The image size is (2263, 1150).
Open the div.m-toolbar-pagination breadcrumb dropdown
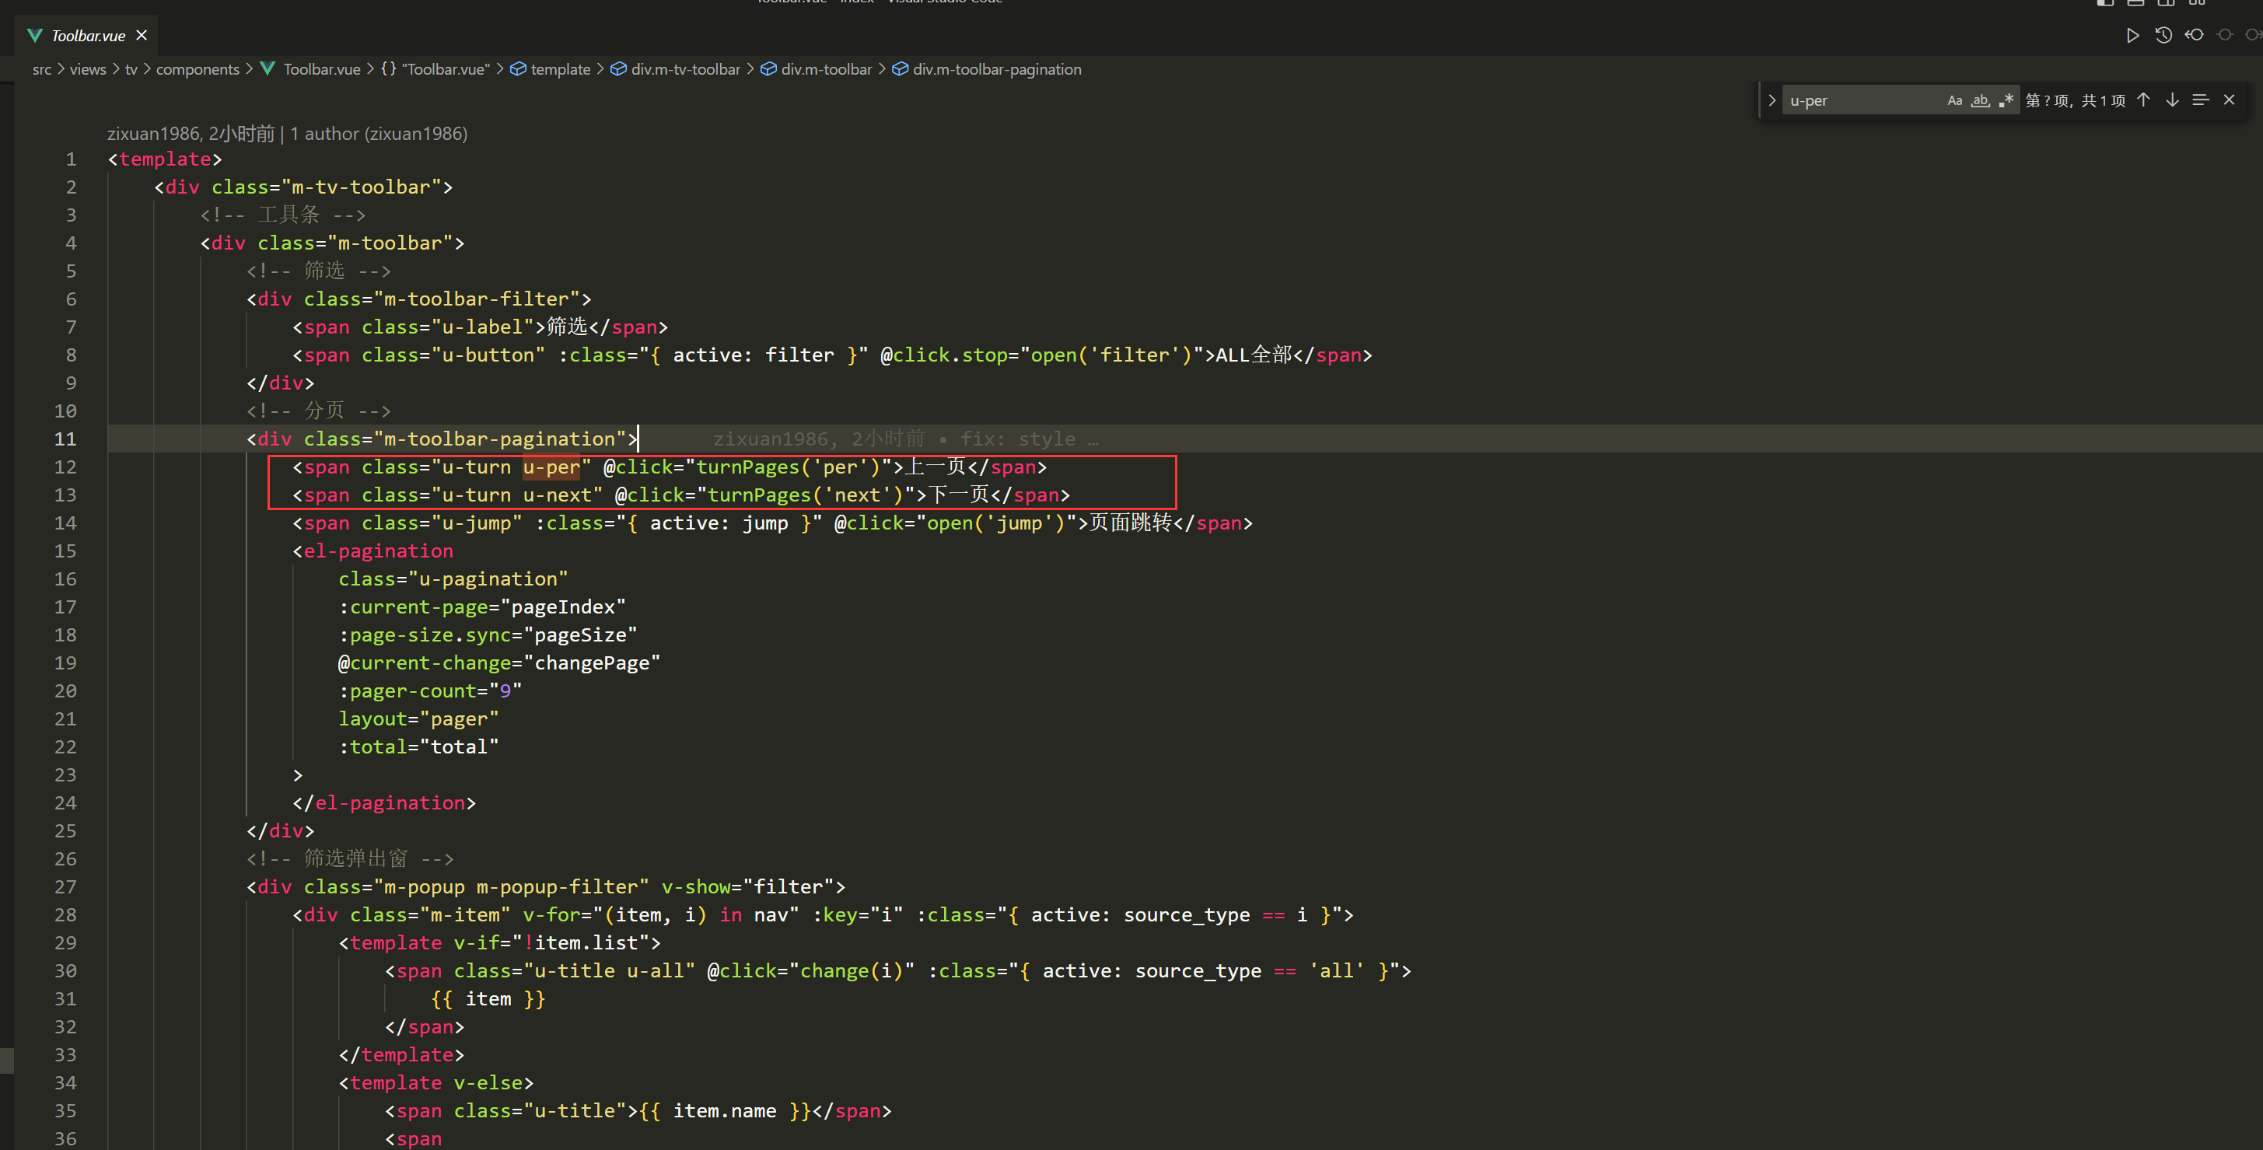(x=997, y=68)
